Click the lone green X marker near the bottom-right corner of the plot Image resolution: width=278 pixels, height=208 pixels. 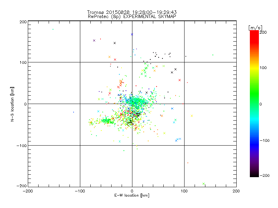coord(204,184)
